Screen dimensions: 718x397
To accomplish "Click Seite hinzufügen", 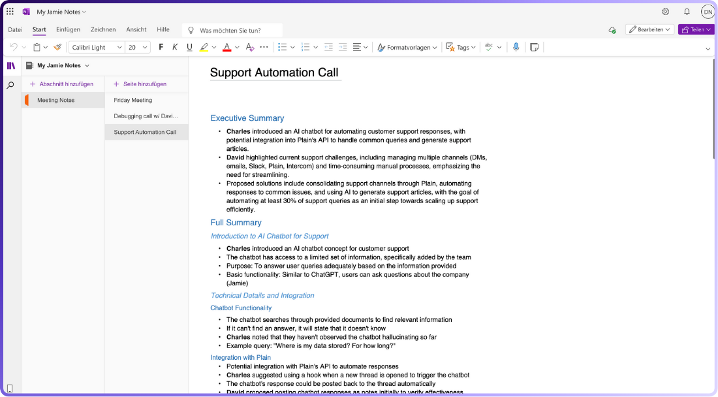I will (x=140, y=84).
